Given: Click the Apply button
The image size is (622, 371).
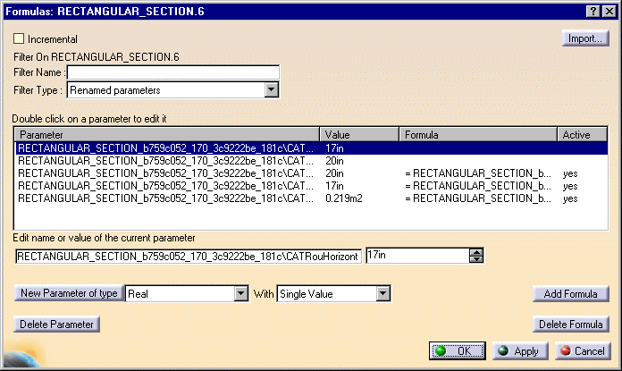Looking at the screenshot, I should (x=518, y=351).
